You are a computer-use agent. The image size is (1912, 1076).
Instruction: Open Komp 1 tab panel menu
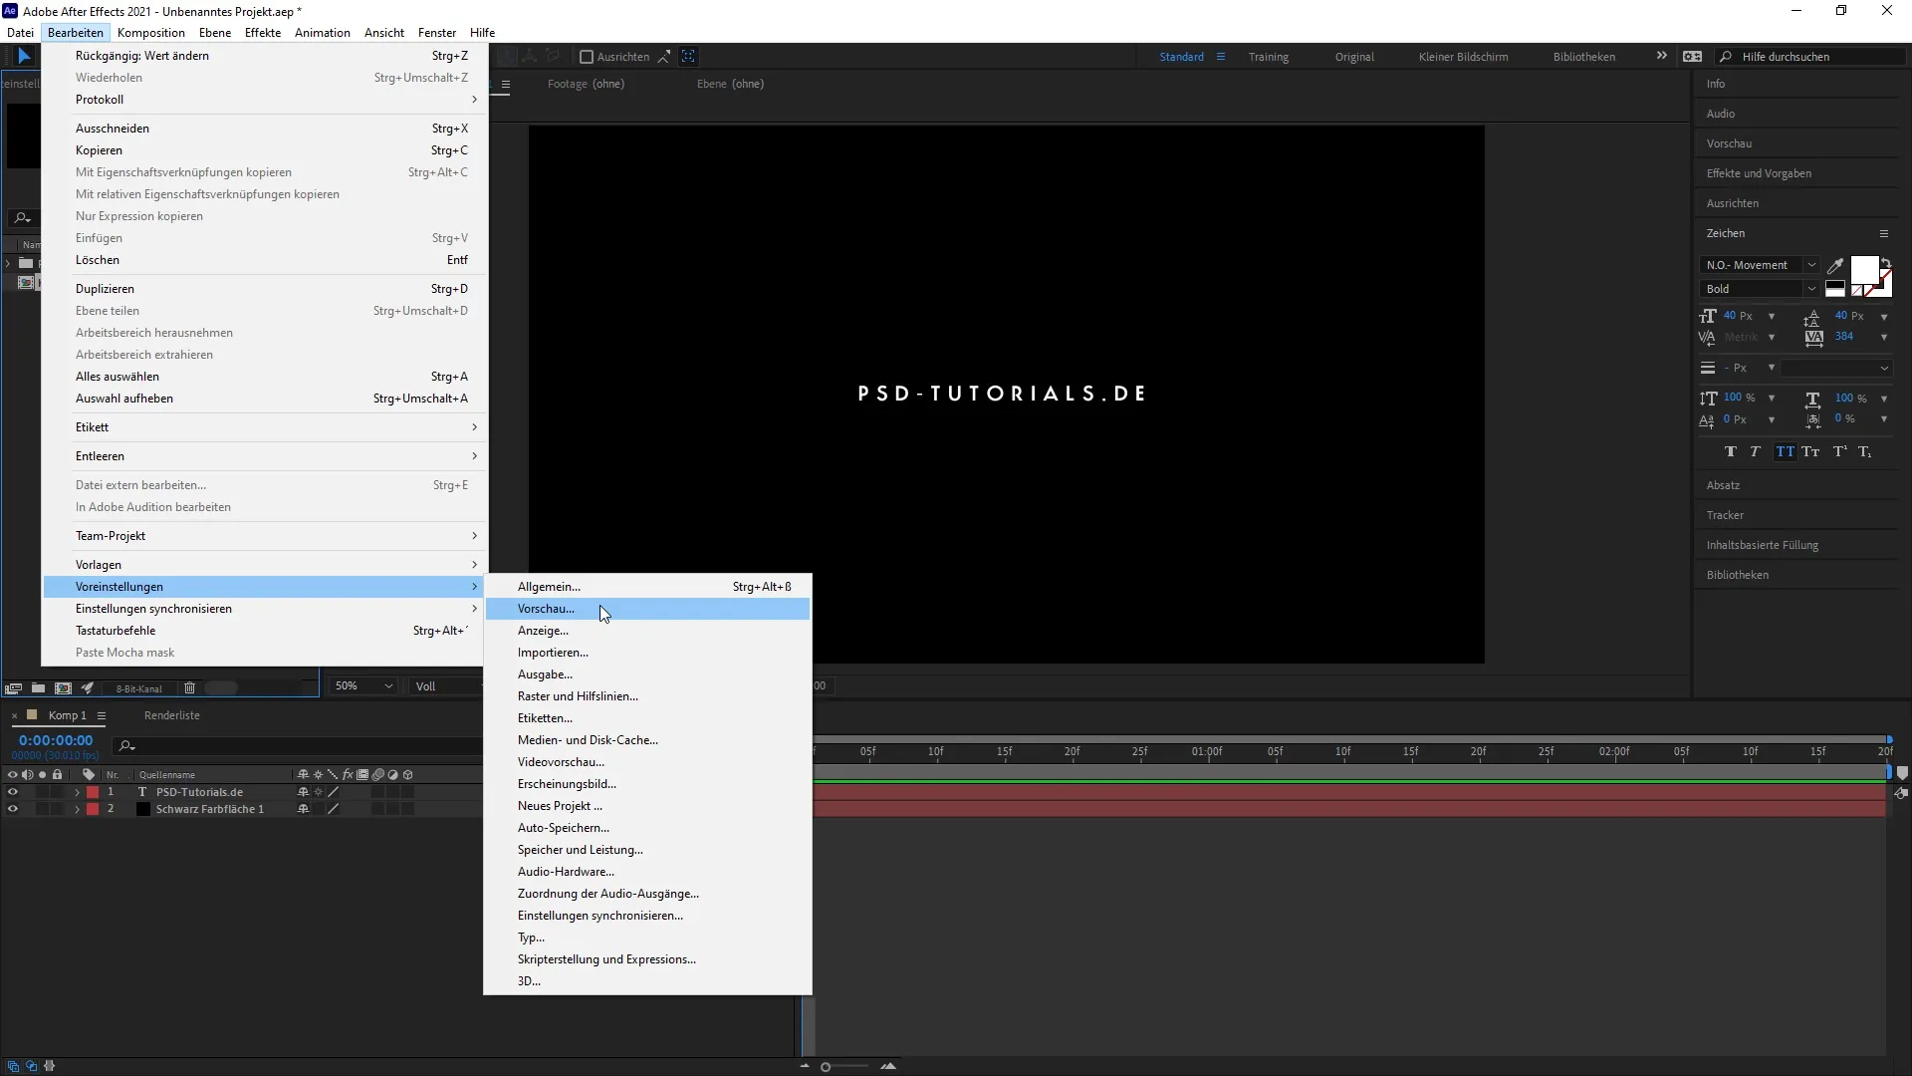[102, 715]
